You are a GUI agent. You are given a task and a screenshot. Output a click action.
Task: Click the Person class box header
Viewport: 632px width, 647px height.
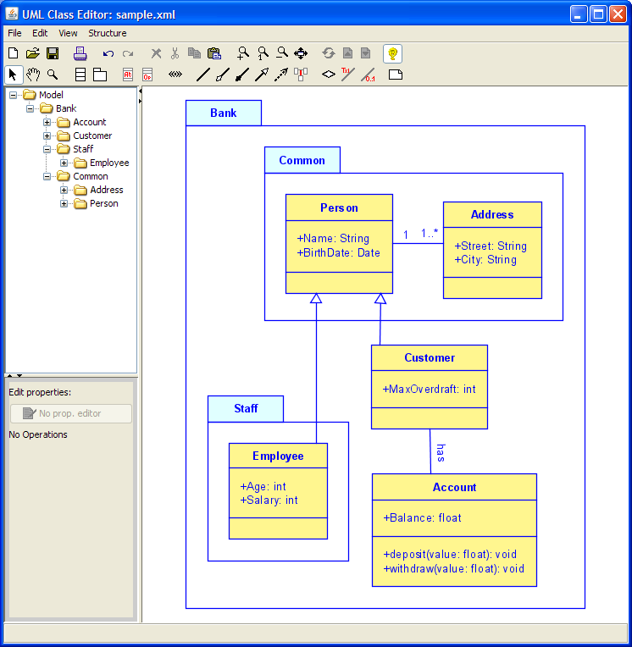[339, 207]
